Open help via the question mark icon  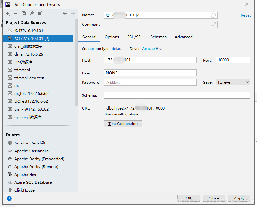tap(9, 199)
